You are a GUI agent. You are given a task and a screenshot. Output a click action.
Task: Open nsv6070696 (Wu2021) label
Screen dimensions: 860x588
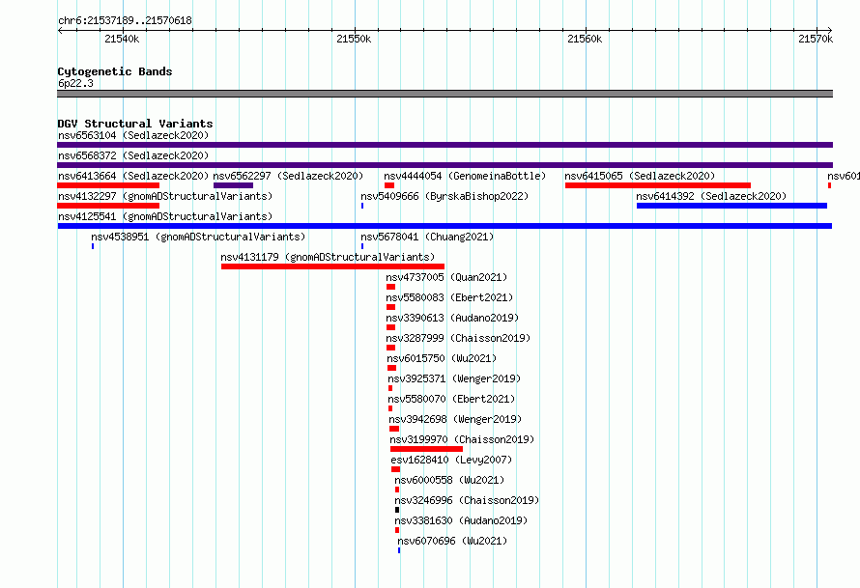452,541
